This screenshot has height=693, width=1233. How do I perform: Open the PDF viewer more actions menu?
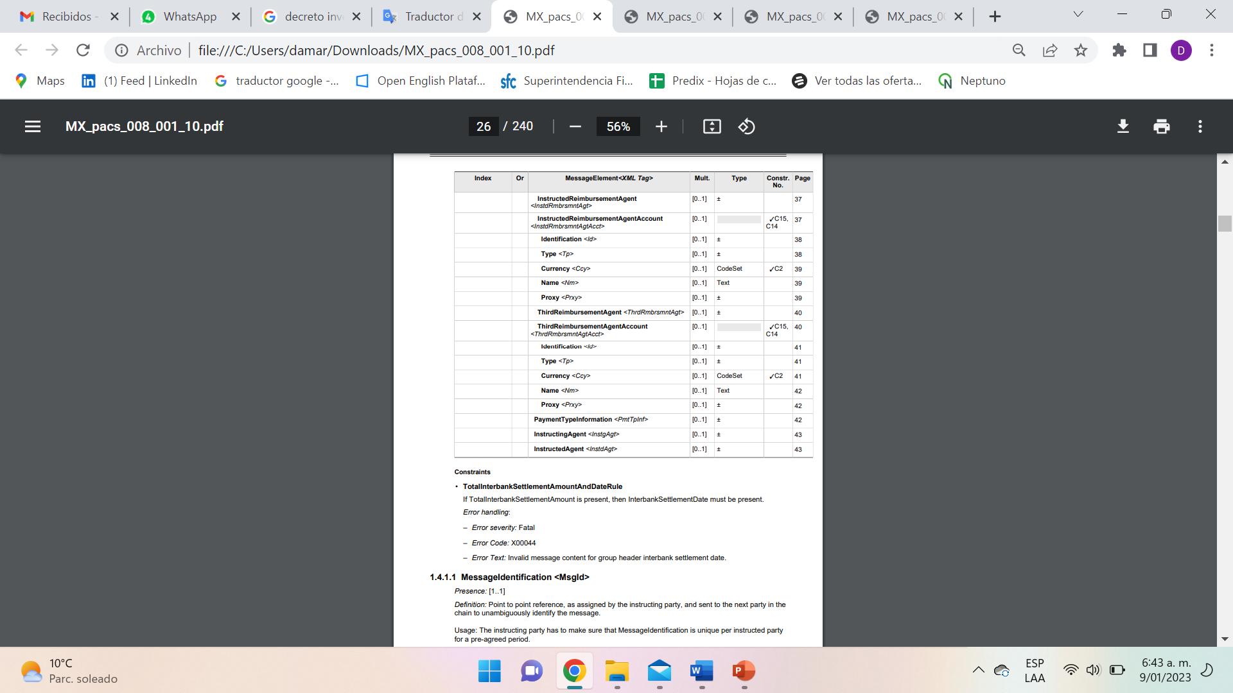coord(1200,126)
